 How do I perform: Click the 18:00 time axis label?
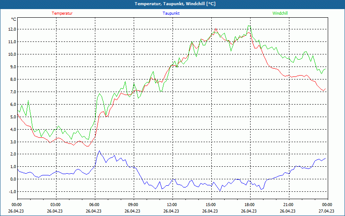pos(249,205)
